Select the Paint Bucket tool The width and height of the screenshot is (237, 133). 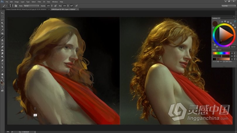tap(2, 50)
